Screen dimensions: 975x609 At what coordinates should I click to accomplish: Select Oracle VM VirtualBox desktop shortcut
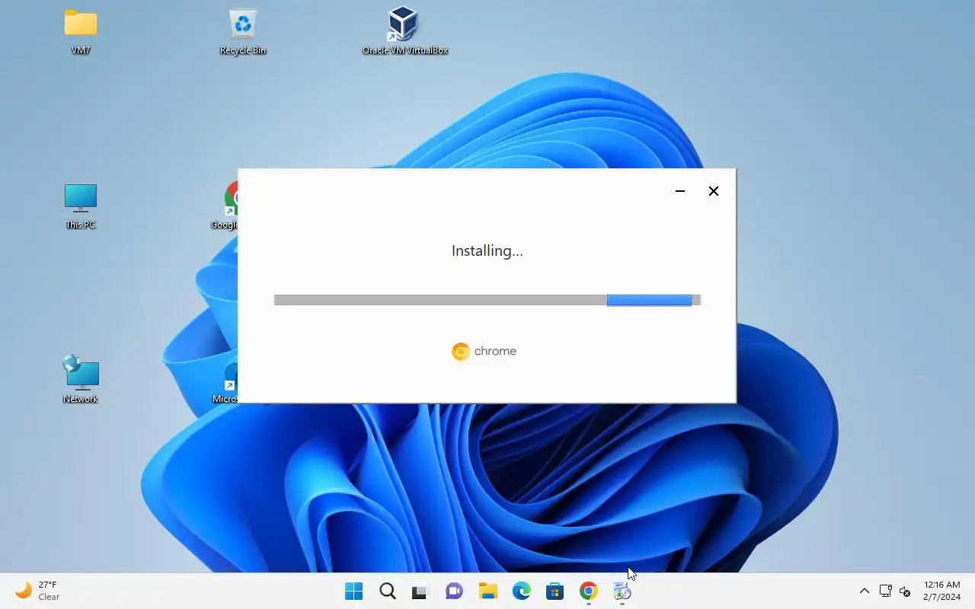coord(404,32)
